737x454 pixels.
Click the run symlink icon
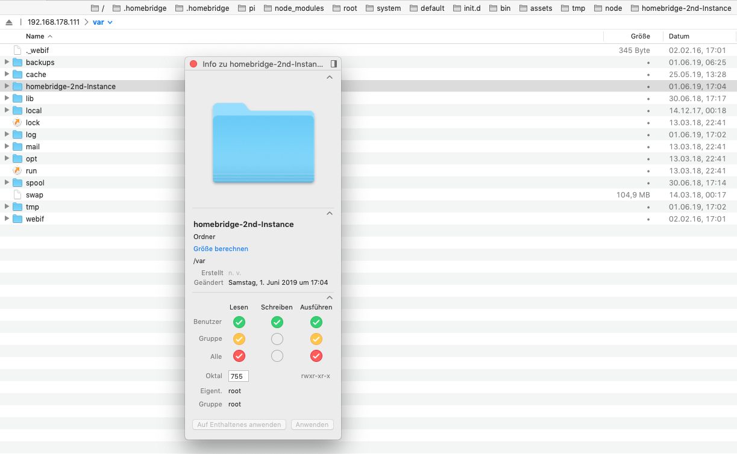pyautogui.click(x=17, y=171)
